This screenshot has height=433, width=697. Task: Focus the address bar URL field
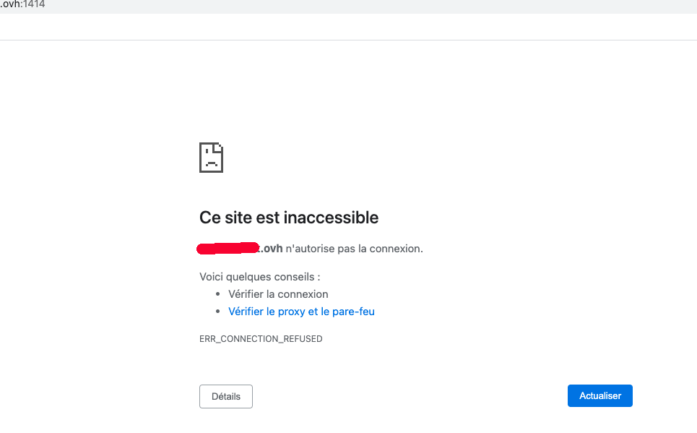[289, 6]
